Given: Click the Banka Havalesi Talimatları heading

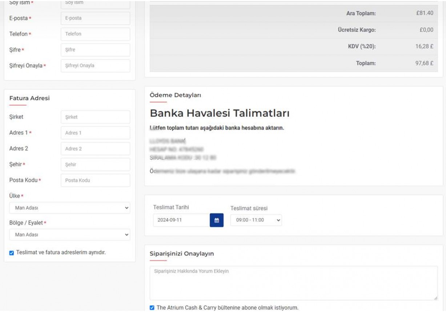Looking at the screenshot, I should click(x=220, y=114).
